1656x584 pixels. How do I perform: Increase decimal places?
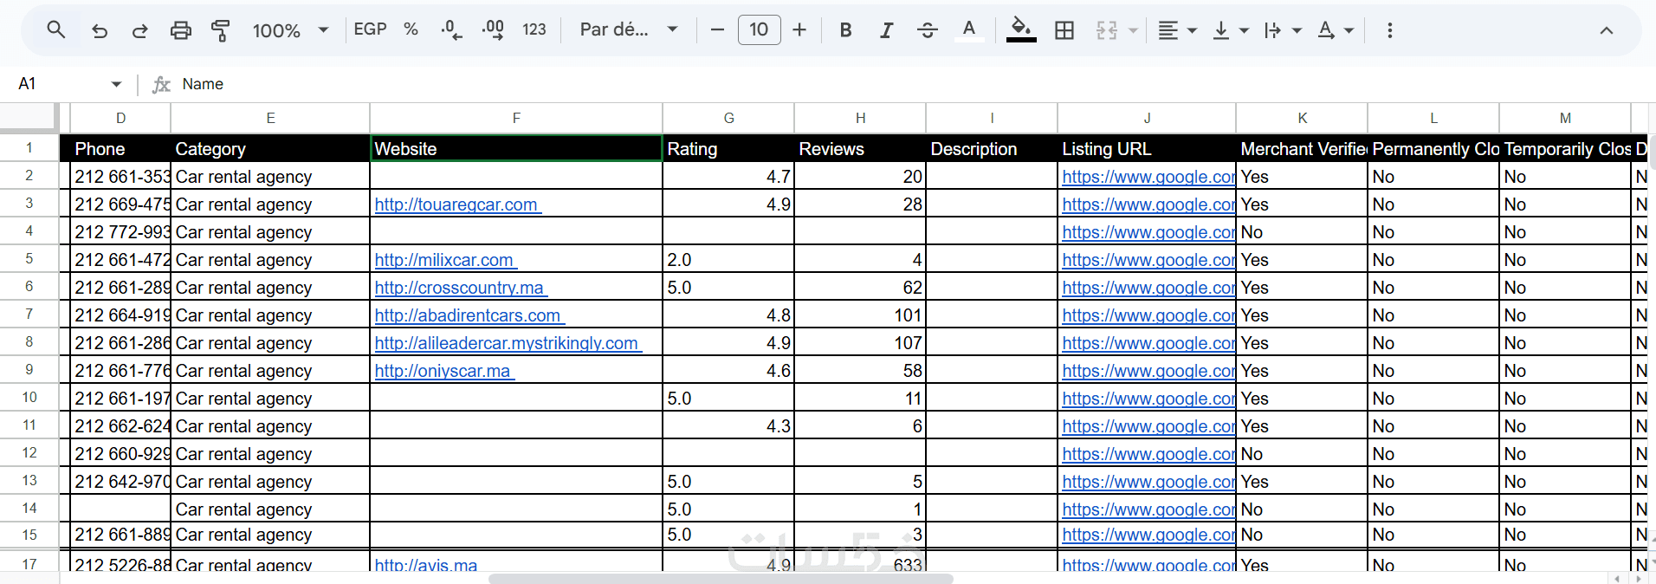point(493,30)
